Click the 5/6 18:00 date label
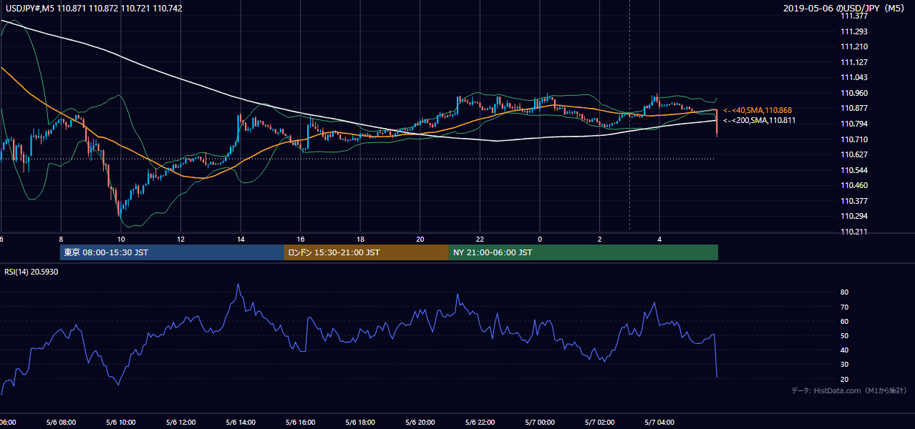 360,423
